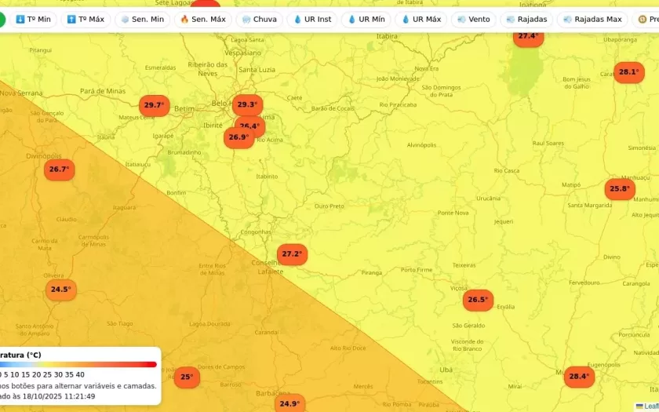Viewport: 659px width, 412px height.
Task: Enable the Rajadas wind gust layer
Action: [x=526, y=19]
